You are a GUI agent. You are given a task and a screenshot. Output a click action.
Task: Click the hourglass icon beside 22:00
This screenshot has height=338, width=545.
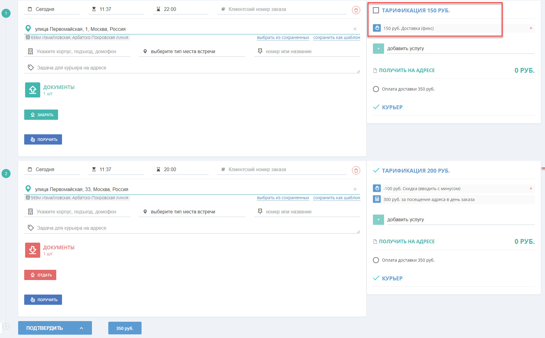158,9
